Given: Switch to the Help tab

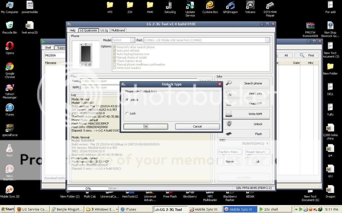Looking at the screenshot, I should 72,30.
